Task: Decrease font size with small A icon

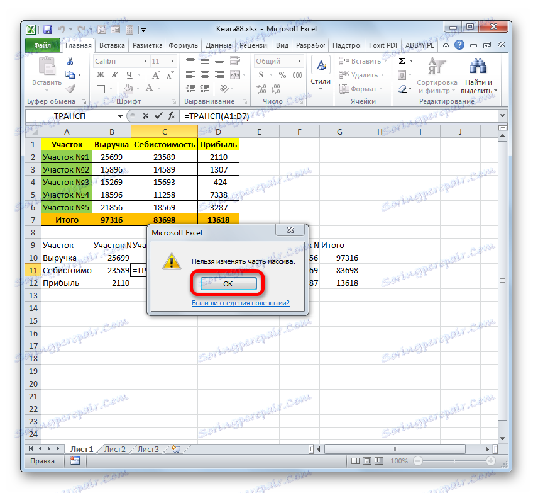Action: [x=170, y=75]
